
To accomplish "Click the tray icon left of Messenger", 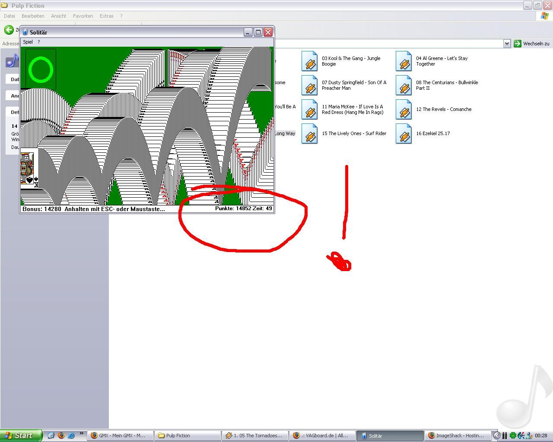I will [x=521, y=436].
